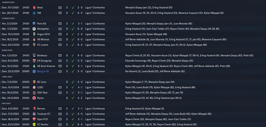
Task: Open the Toulouse FC team name
Action: [x=44, y=114]
